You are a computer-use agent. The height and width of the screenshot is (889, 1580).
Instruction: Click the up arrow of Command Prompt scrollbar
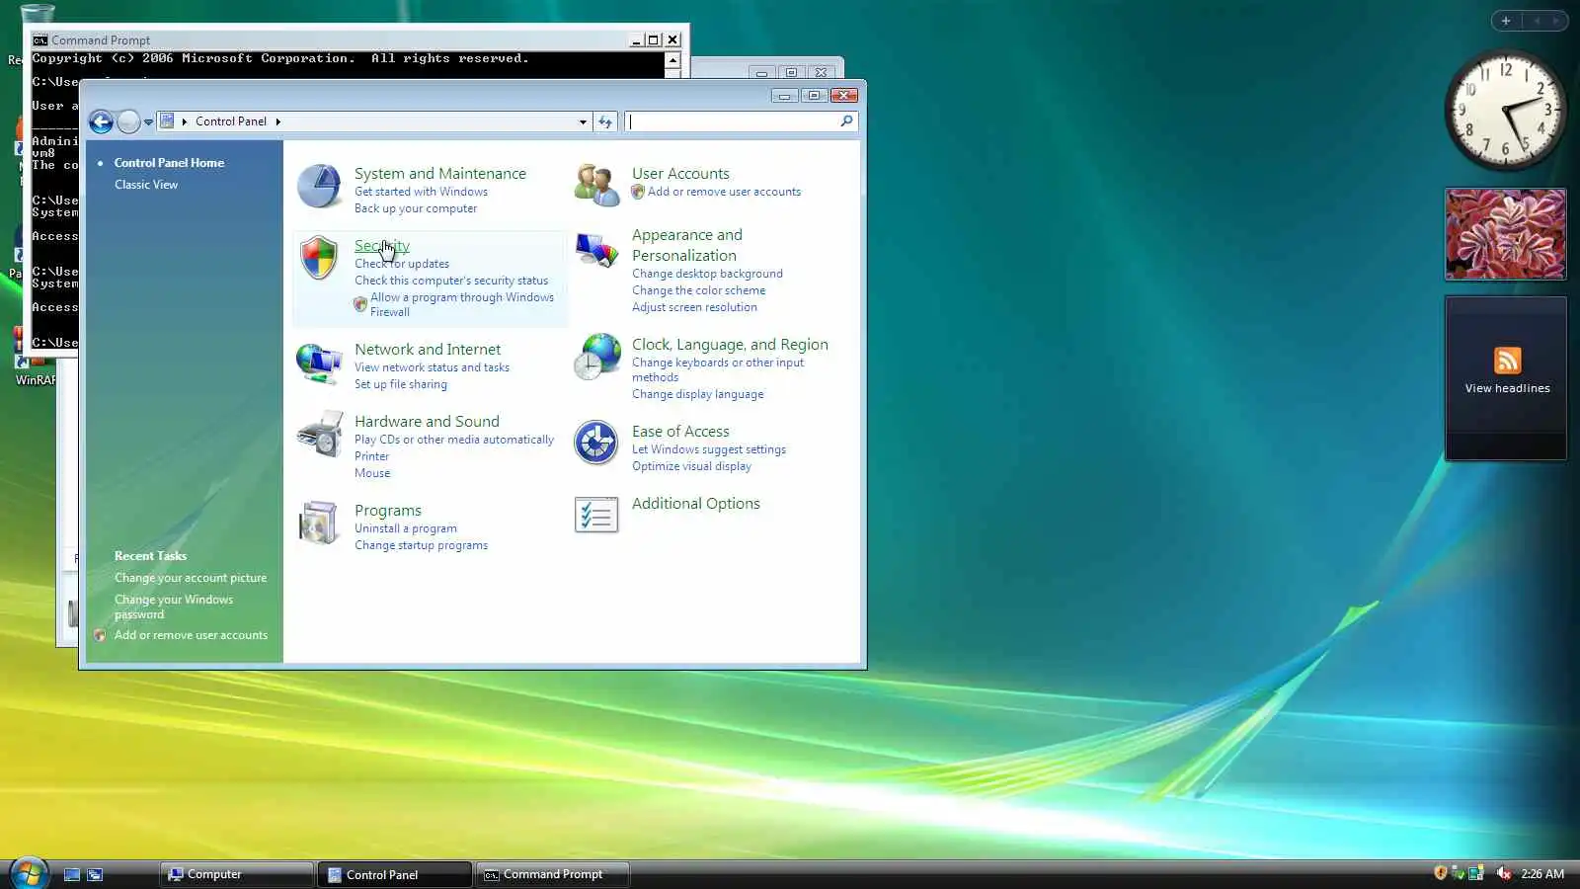pos(672,60)
